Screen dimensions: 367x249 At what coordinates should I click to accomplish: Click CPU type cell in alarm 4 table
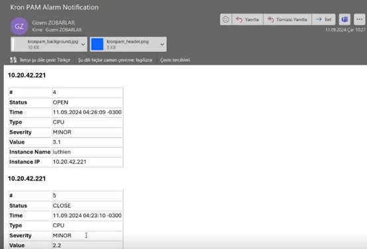[87, 122]
